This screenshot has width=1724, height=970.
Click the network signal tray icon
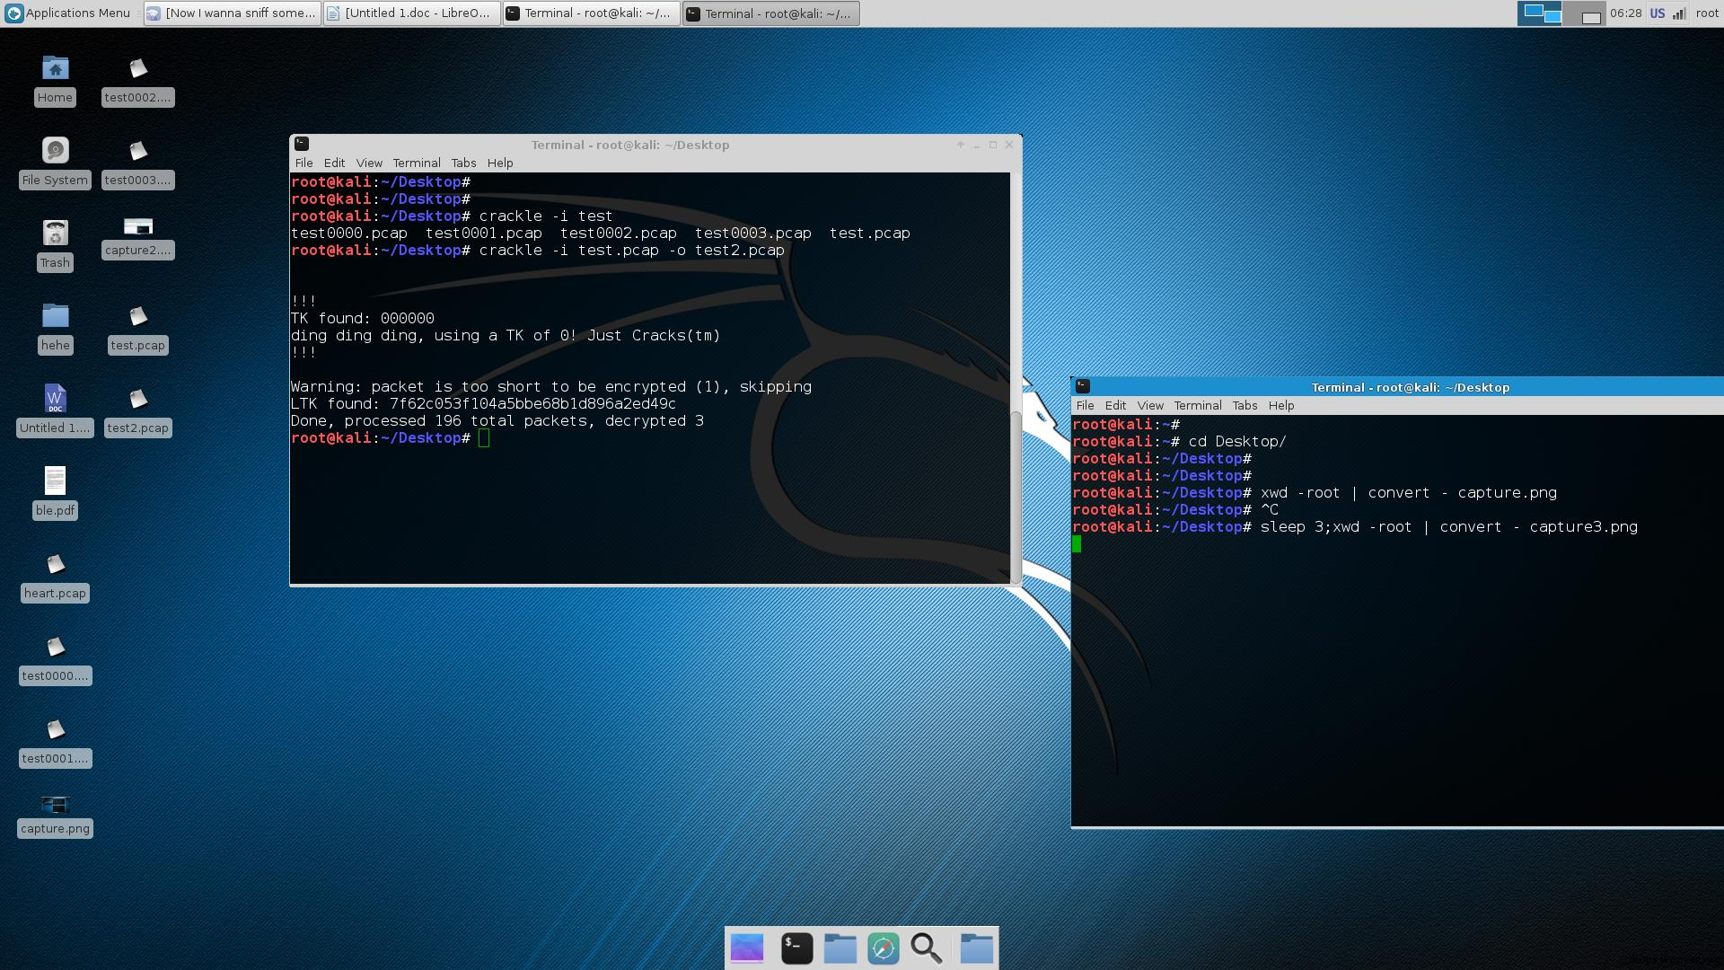pos(1678,13)
